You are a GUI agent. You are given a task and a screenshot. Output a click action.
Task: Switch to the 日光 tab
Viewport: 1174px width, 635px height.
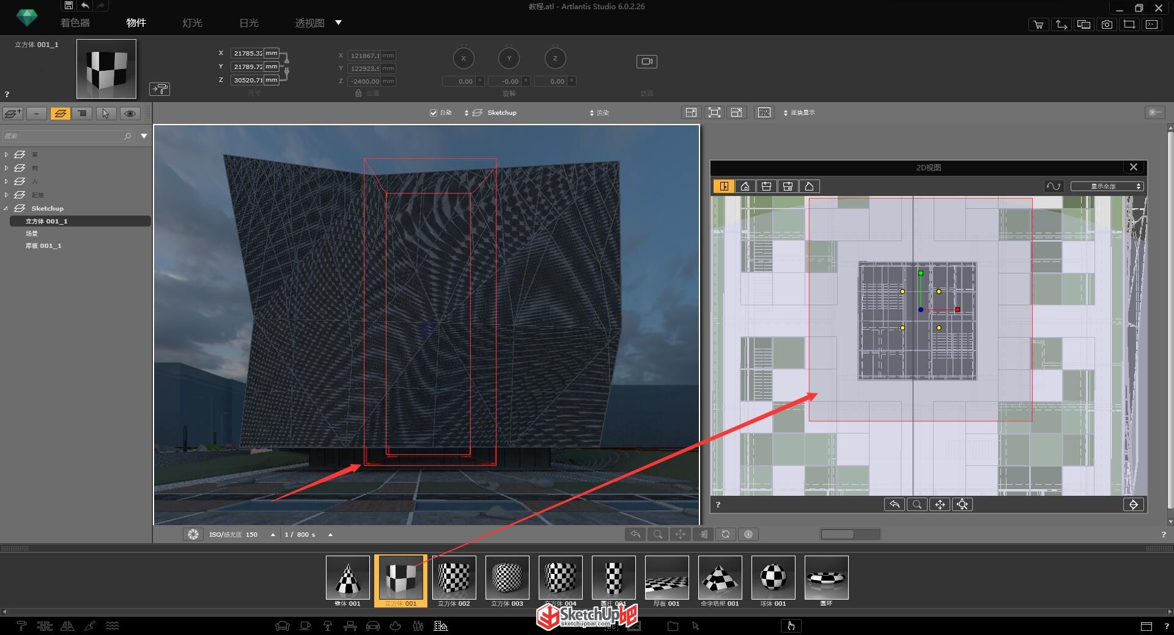click(x=248, y=23)
